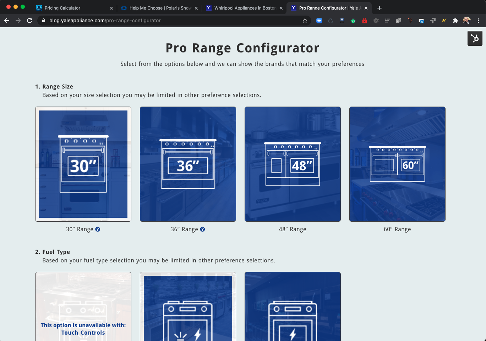
Task: Select the 30″ range size card
Action: click(x=83, y=164)
